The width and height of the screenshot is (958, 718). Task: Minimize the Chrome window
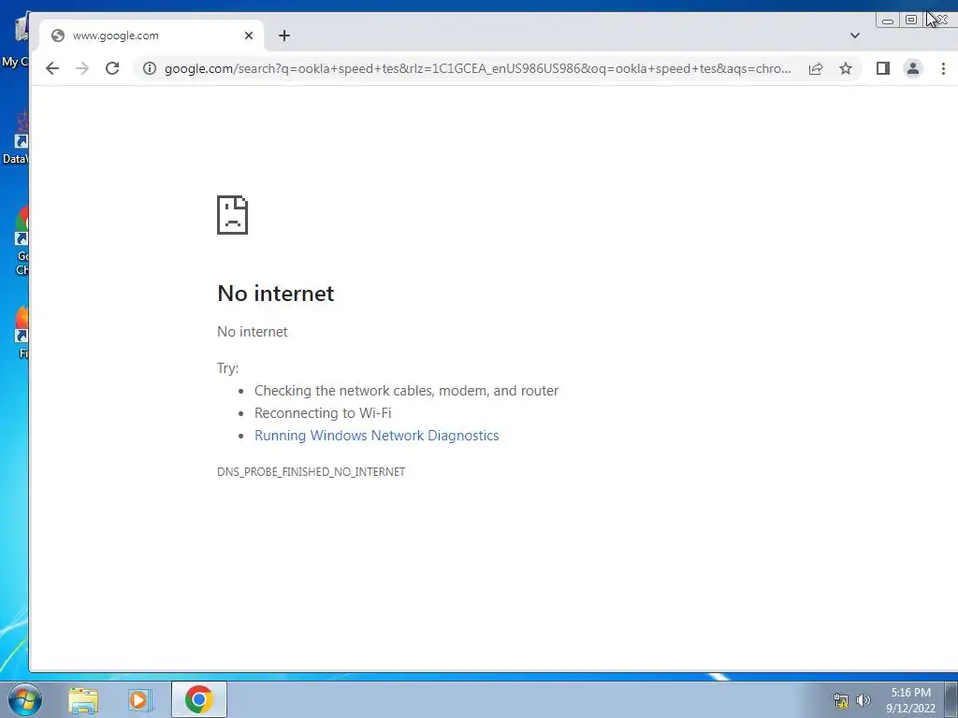coord(888,21)
